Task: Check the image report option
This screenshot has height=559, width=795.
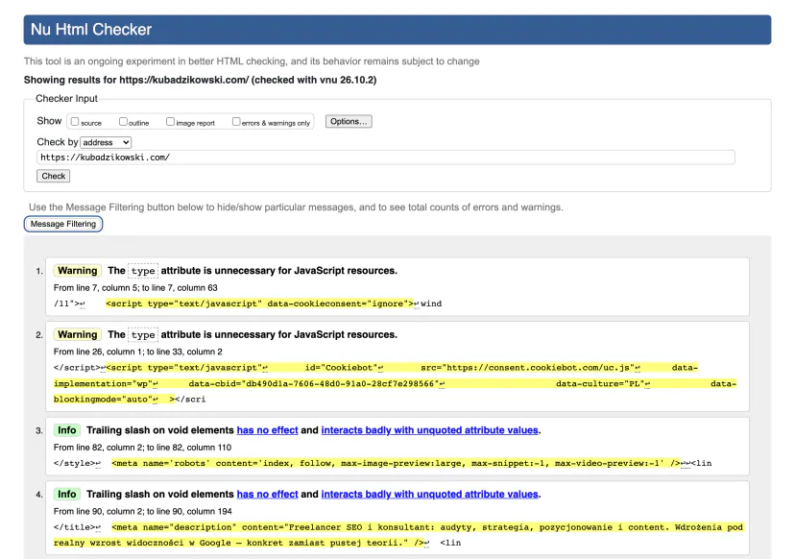Action: pos(170,122)
